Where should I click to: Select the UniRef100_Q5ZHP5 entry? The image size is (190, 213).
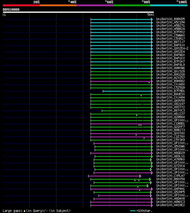[170, 192]
